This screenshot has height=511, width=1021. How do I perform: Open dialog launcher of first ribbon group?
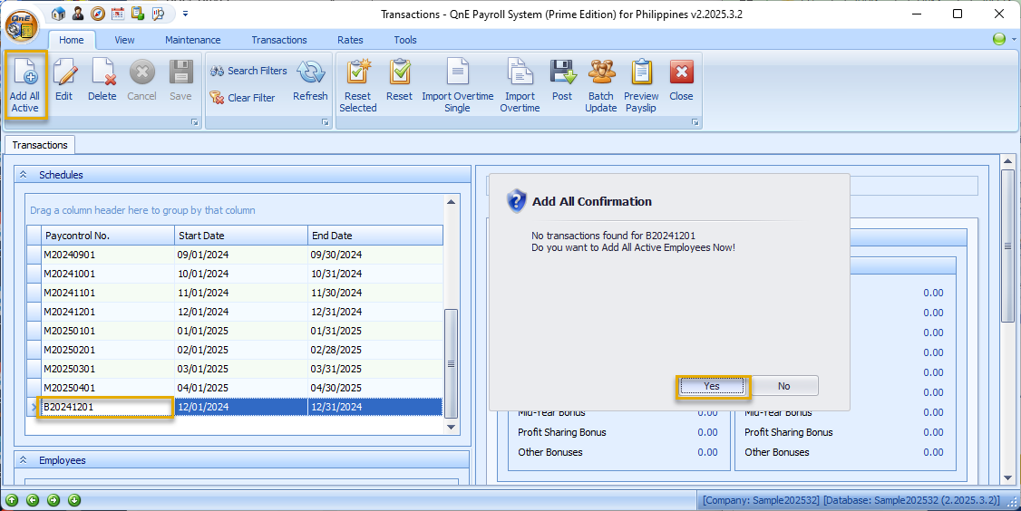tap(195, 122)
